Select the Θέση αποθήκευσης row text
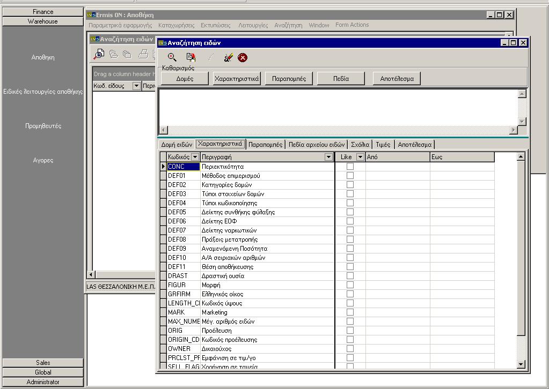Viewport: 549px width, 389px height. tap(228, 267)
